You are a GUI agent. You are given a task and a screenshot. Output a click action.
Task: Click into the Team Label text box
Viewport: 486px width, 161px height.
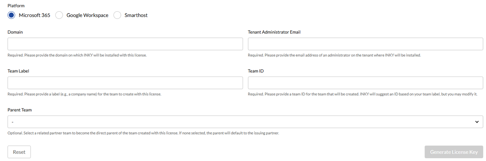pos(125,83)
